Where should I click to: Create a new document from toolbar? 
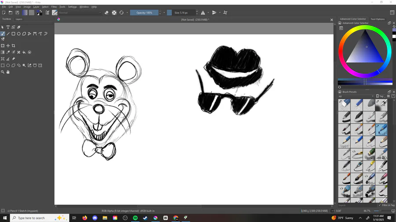point(4,13)
